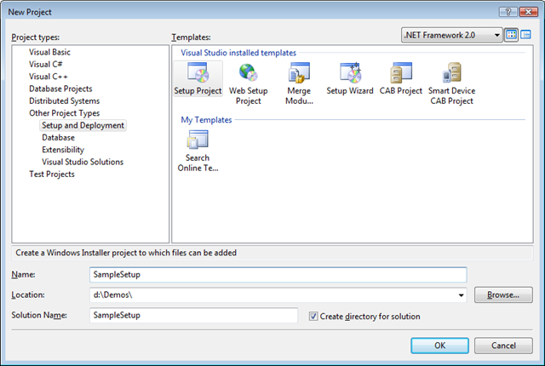Pick the Setup Wizard template
The image size is (545, 366).
click(x=350, y=78)
